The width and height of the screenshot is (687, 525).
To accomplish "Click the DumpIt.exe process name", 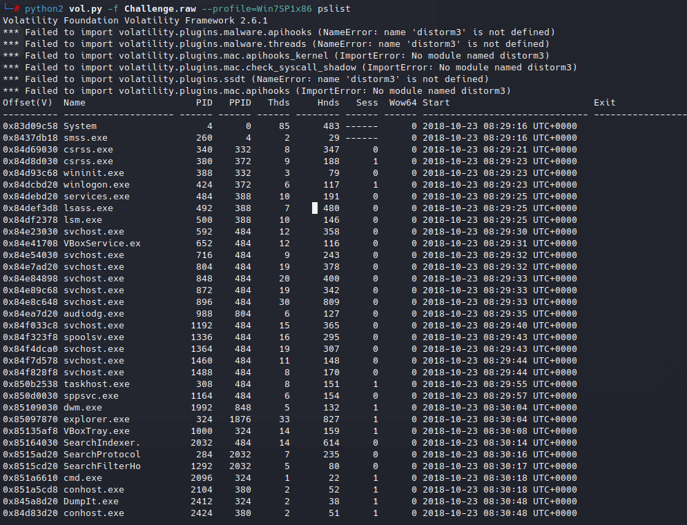I will click(x=91, y=502).
